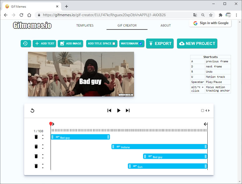The image size is (242, 184).
Task: Click the ADD TEXT button
Action: (x=44, y=44)
